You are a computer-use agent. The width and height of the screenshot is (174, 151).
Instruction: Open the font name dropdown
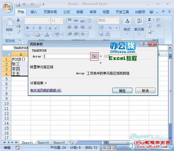point(48,21)
